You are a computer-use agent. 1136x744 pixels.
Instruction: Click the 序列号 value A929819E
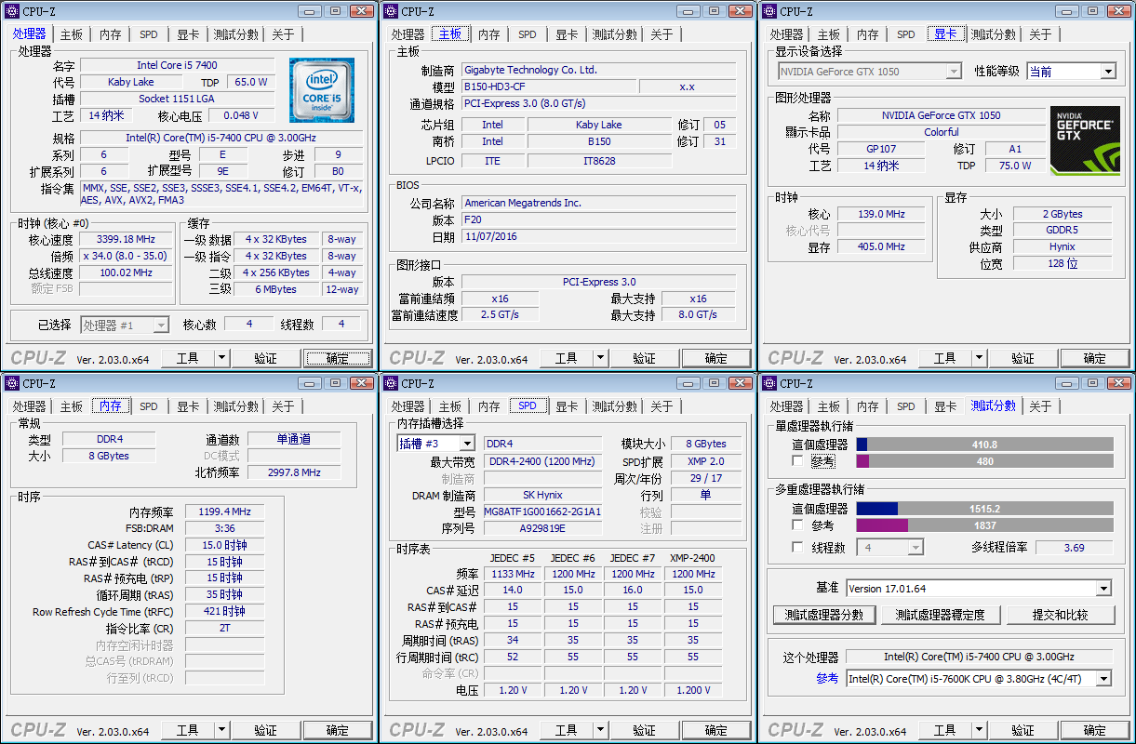click(542, 528)
